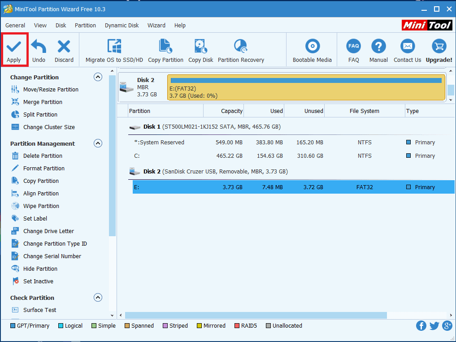Choose Hide Partition action

(34, 268)
